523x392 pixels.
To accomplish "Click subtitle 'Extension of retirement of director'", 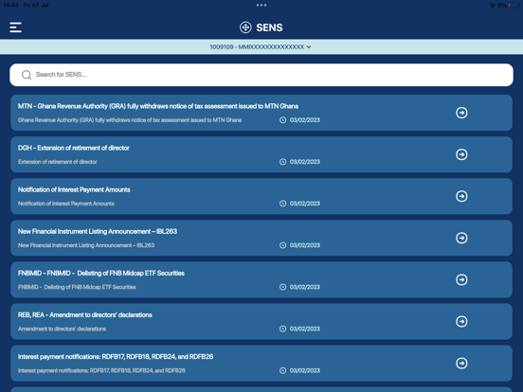I will point(58,162).
